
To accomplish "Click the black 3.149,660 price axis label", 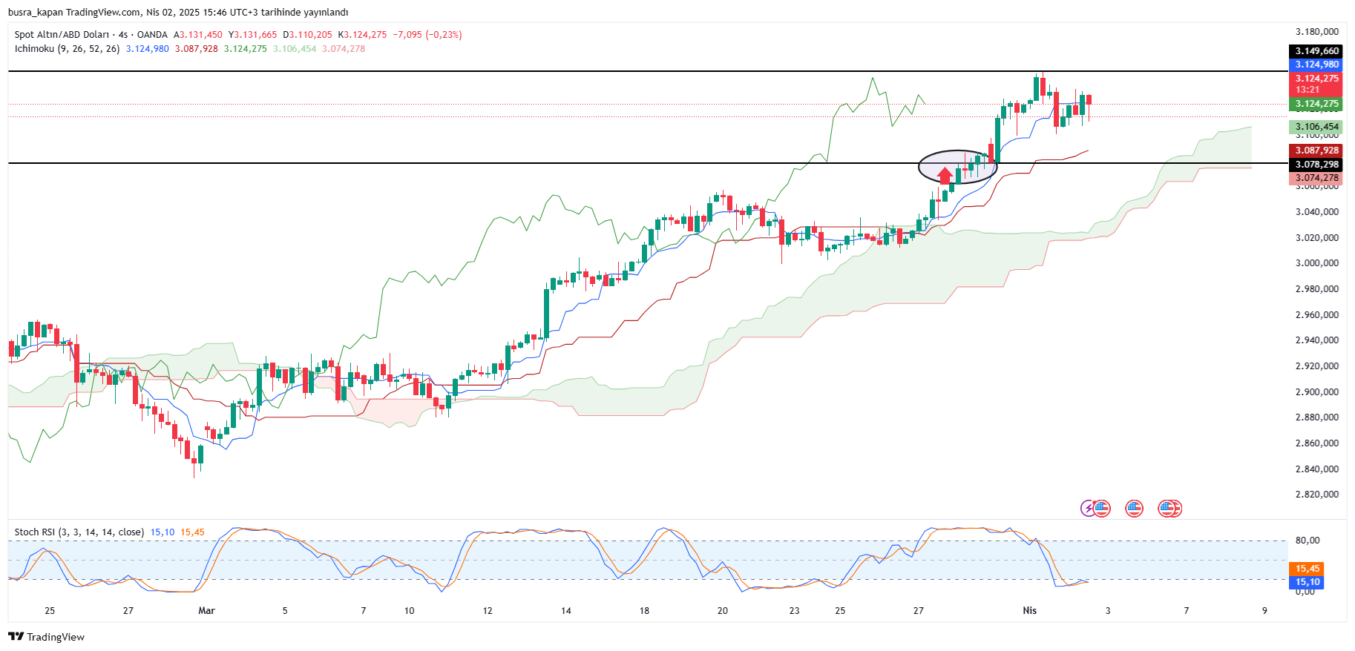I will (x=1316, y=51).
